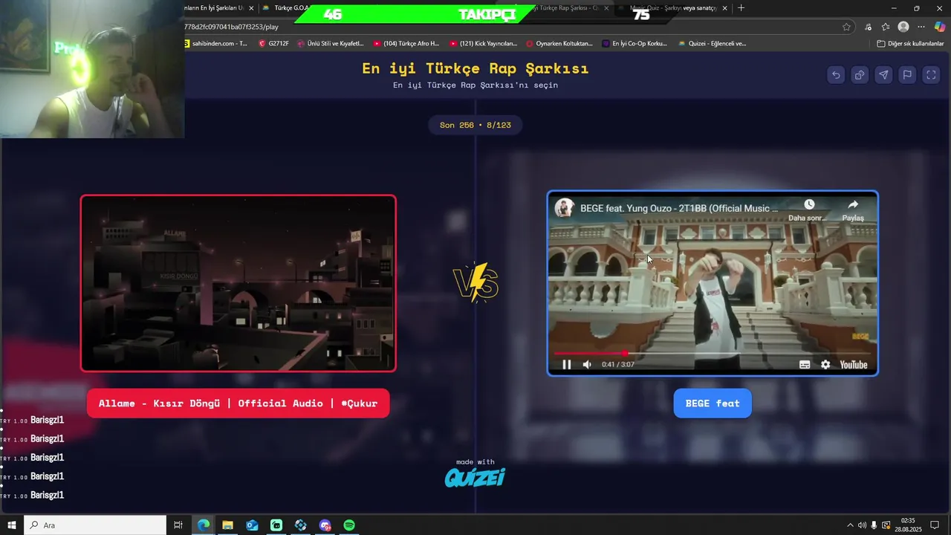This screenshot has height=535, width=951.
Task: Open sahibinden.com bookmark
Action: (x=215, y=43)
